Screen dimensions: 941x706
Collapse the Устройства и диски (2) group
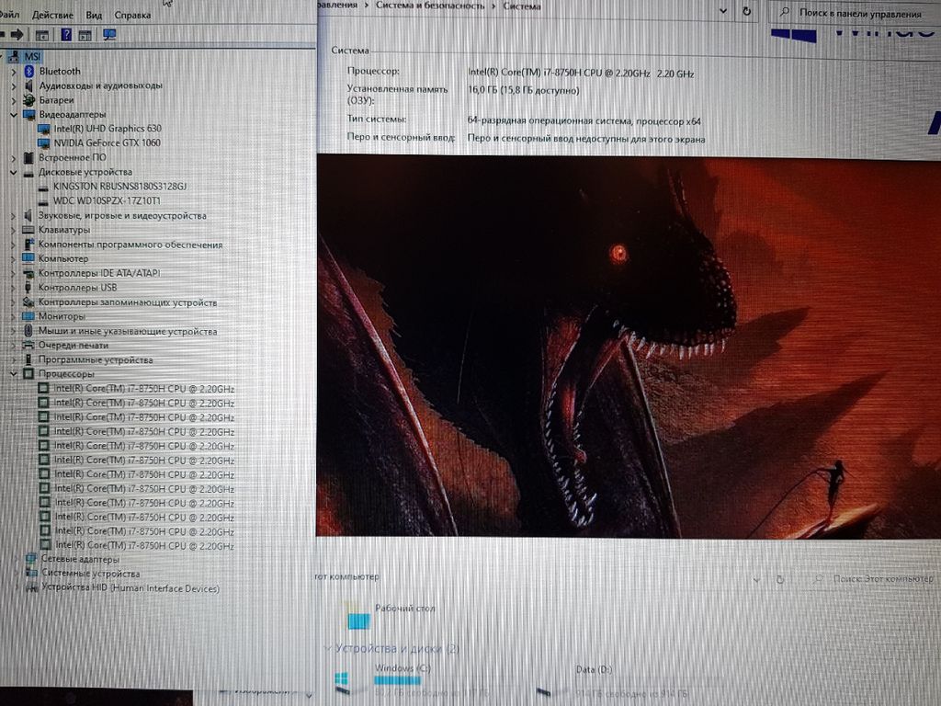tap(328, 648)
